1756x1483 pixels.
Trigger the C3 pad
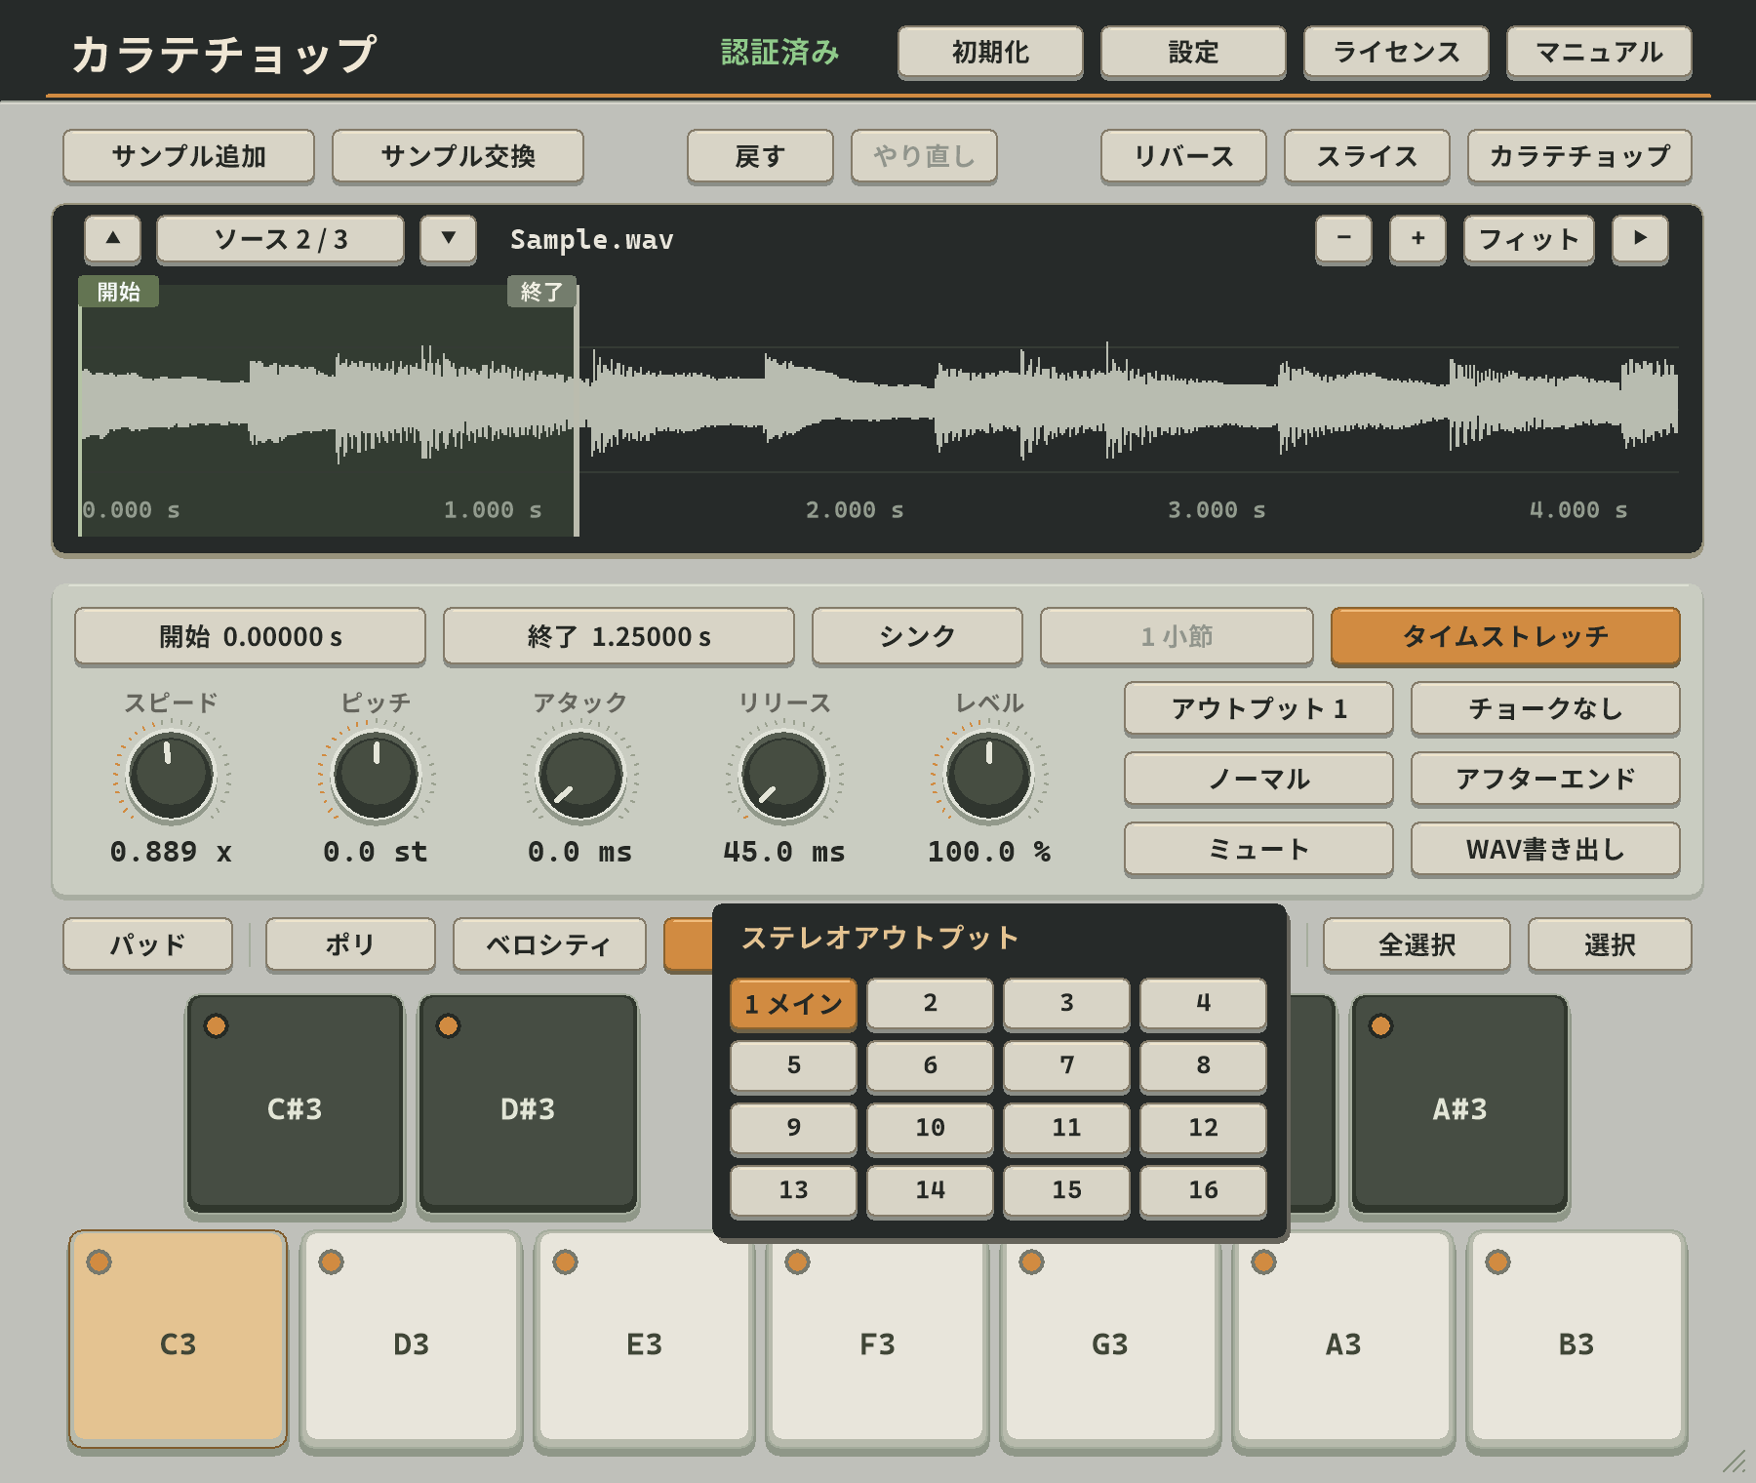pos(178,1339)
